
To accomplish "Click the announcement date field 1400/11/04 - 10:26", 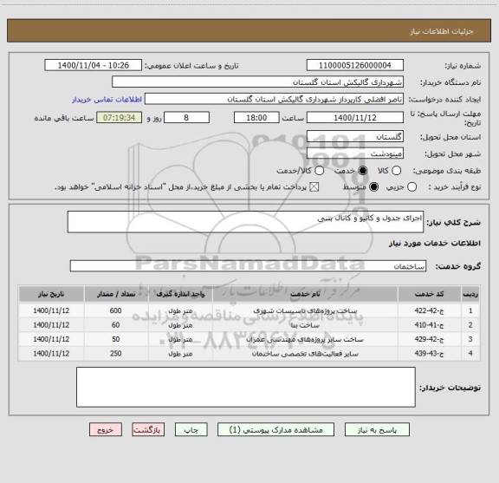I will point(94,65).
